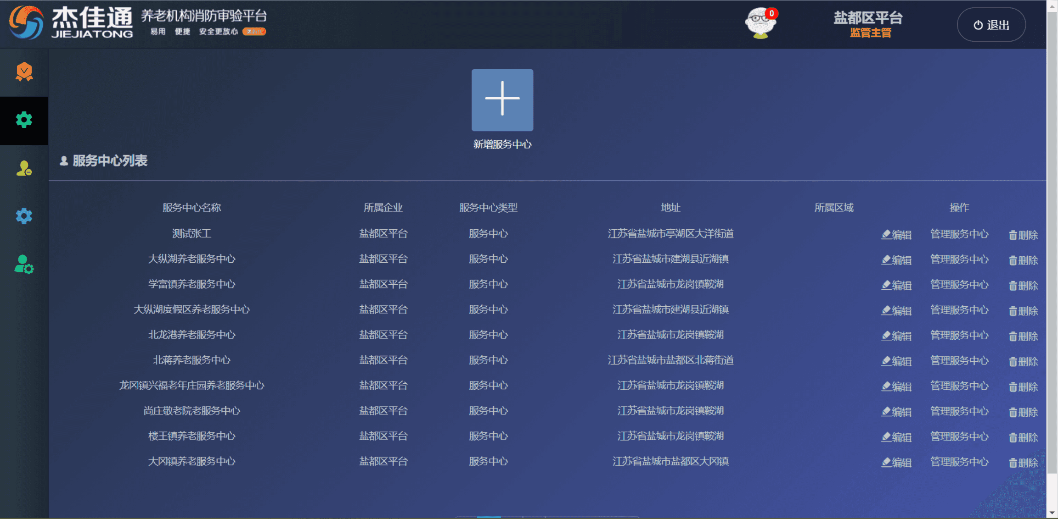Click the page scrollbar down arrow
1058x519 pixels.
point(1052,513)
